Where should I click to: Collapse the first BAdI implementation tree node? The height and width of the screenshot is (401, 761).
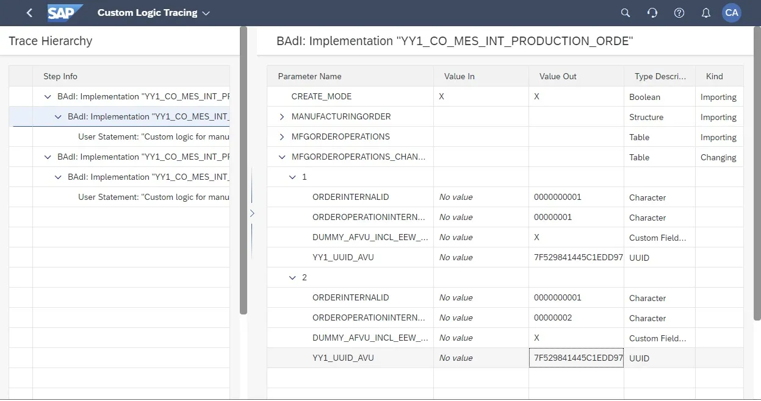tap(48, 97)
